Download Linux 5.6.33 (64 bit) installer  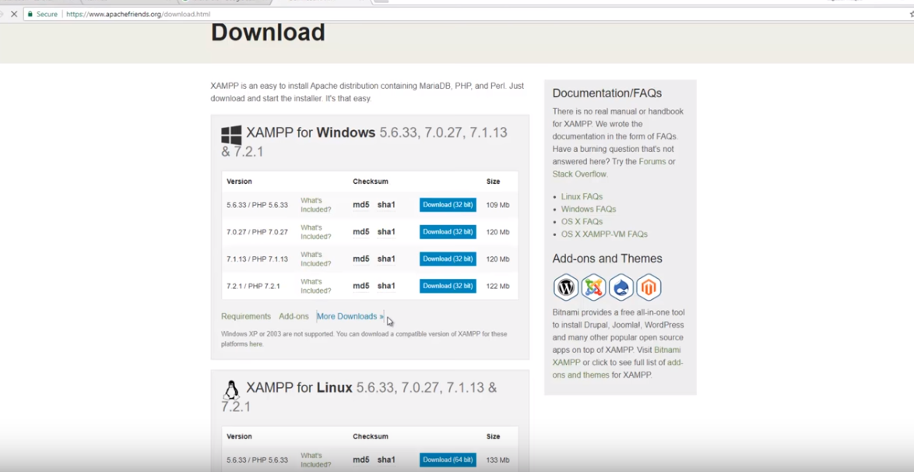pos(448,460)
